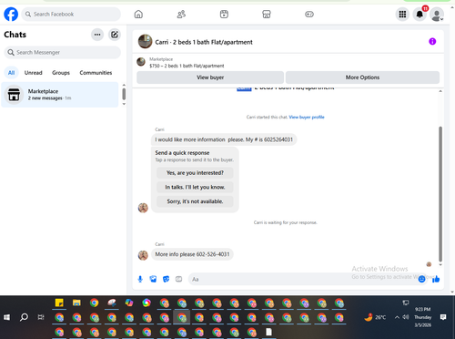
Task: Attach a file with the photo icon
Action: pyautogui.click(x=153, y=279)
